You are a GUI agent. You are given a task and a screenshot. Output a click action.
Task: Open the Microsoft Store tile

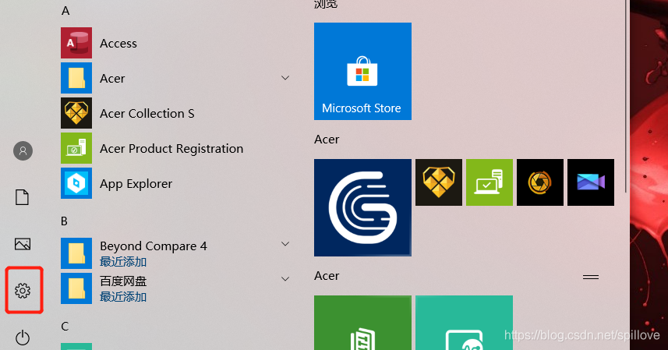(x=362, y=71)
